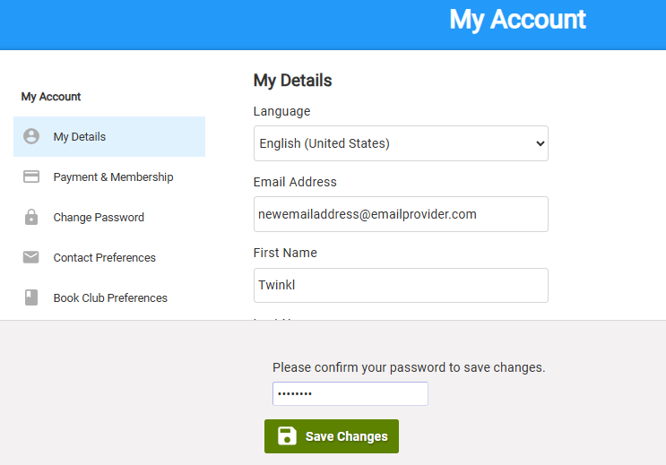
Task: Click into the First Name field
Action: 401,286
